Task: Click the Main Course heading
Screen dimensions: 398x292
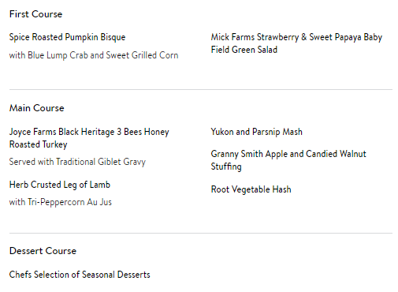Action: point(37,108)
